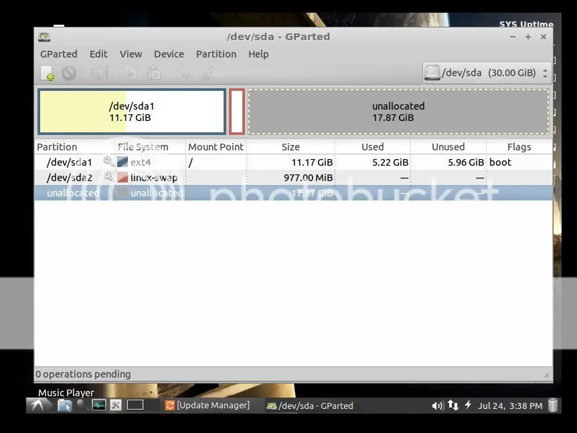Click the window resize grip in status bar
Screen dimensions: 577x433
tap(546, 375)
